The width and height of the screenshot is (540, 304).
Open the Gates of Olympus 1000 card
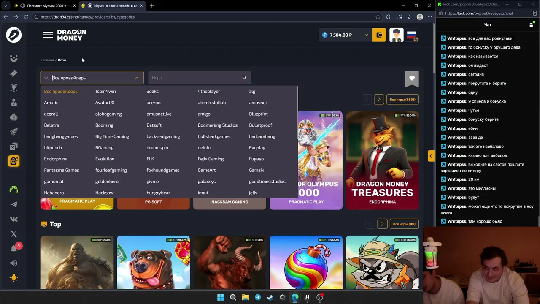pyautogui.click(x=306, y=160)
